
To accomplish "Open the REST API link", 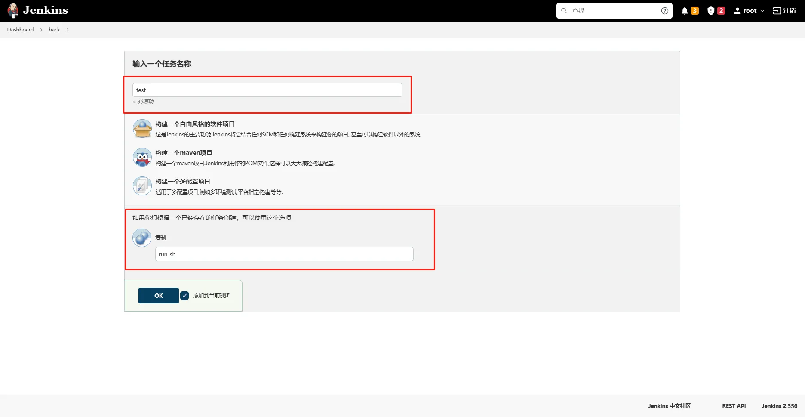I will point(734,406).
